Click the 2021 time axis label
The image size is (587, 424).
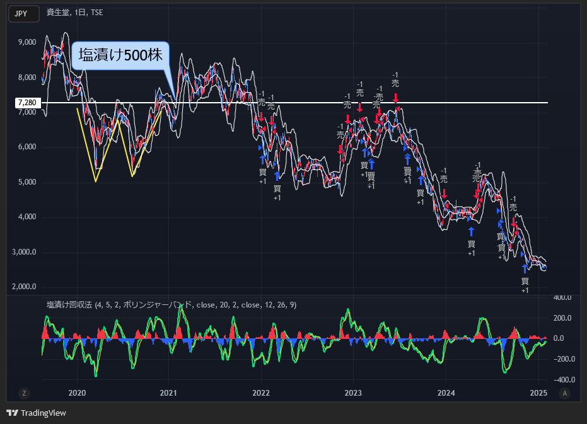point(168,393)
